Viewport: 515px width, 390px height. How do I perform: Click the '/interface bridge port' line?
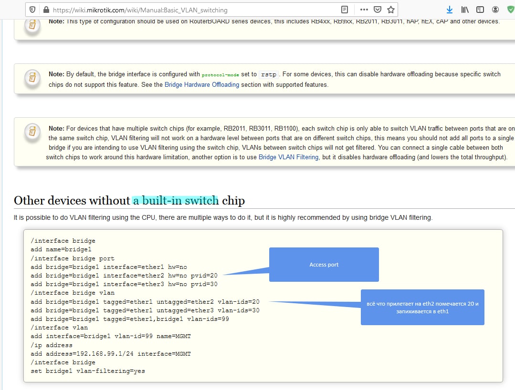pyautogui.click(x=72, y=258)
